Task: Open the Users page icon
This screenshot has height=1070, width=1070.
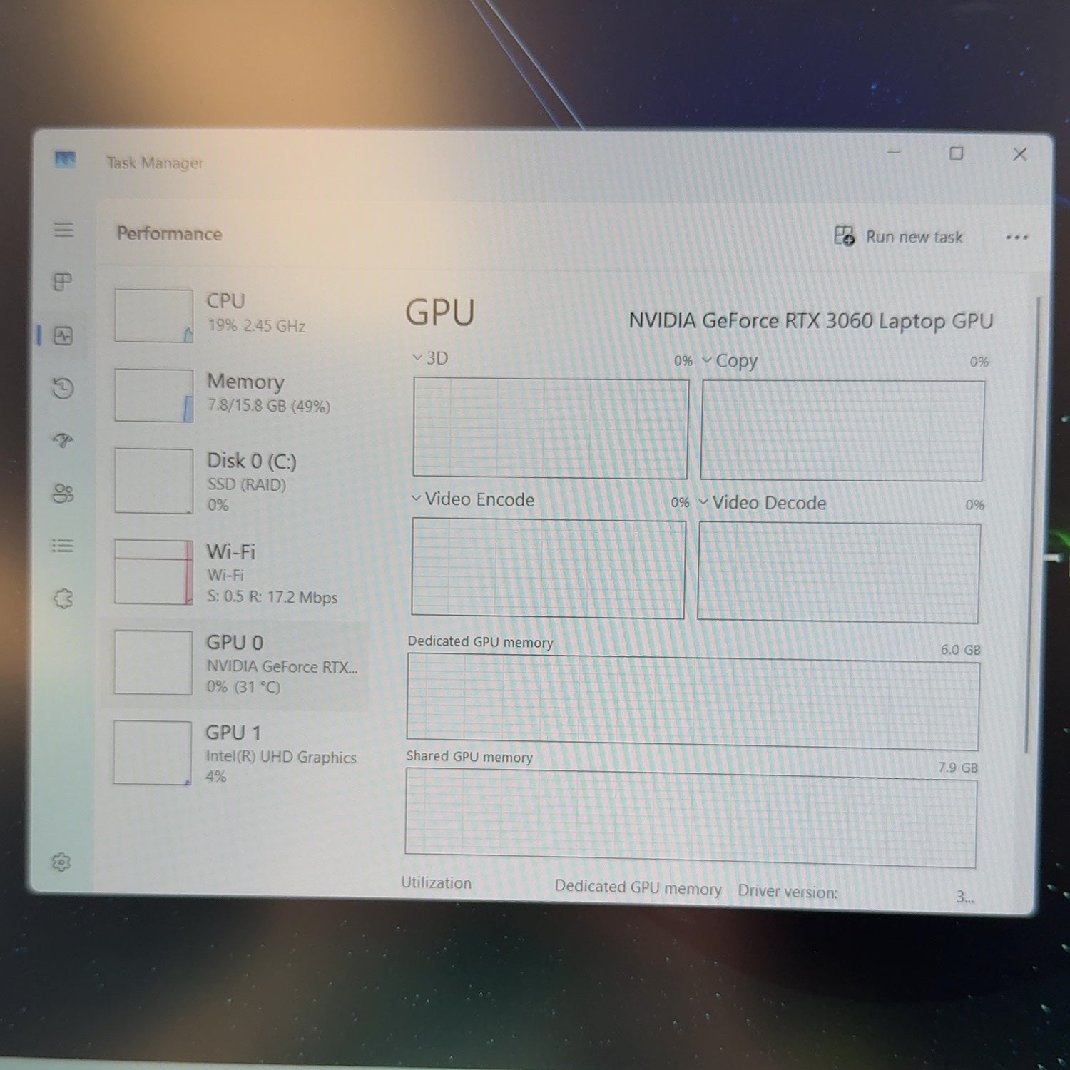Action: click(63, 493)
